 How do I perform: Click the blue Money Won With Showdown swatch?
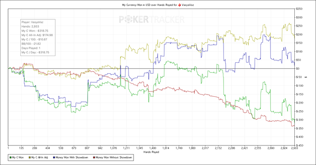(x=54, y=157)
